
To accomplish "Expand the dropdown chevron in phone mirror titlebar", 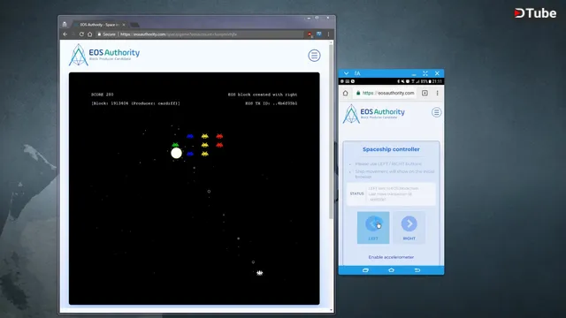I will 346,73.
